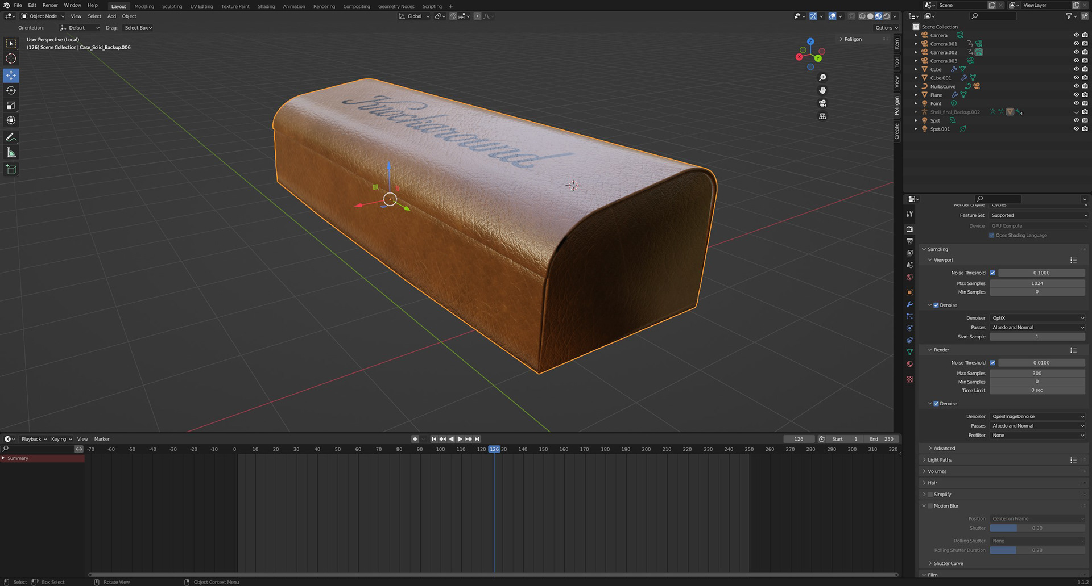Expand the Advanced sampling section
1092x586 pixels.
click(x=944, y=449)
